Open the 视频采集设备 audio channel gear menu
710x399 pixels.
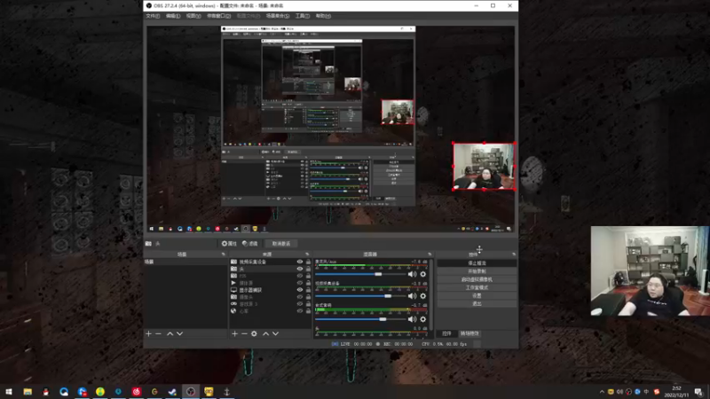423,296
